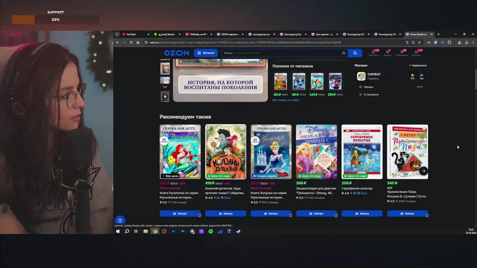Click the Ozon logo
Screen dimensions: 477x268
point(177,53)
